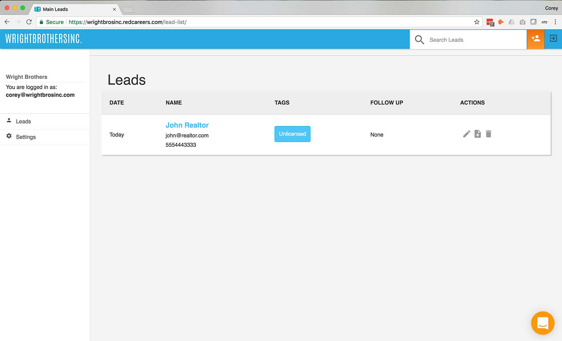Image resolution: width=562 pixels, height=341 pixels.
Task: Click the search magnifier icon
Action: coord(419,39)
